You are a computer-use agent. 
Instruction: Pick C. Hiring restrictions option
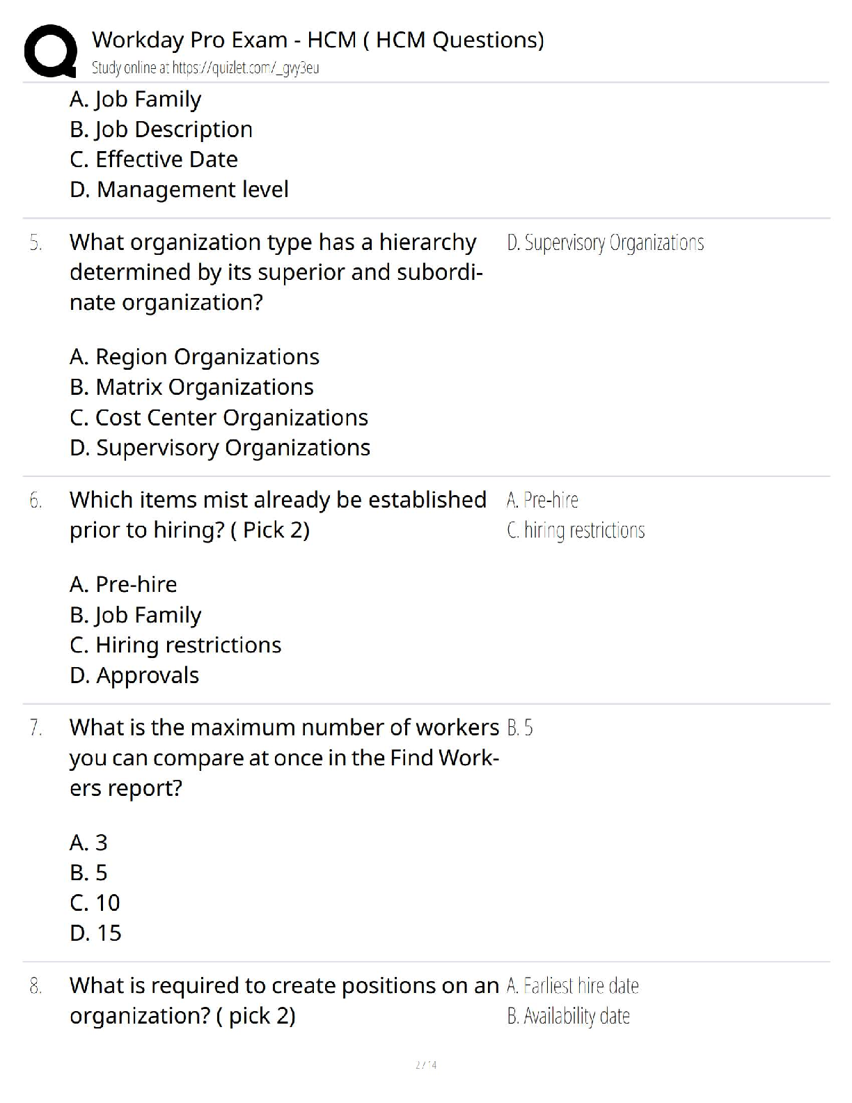coord(175,646)
